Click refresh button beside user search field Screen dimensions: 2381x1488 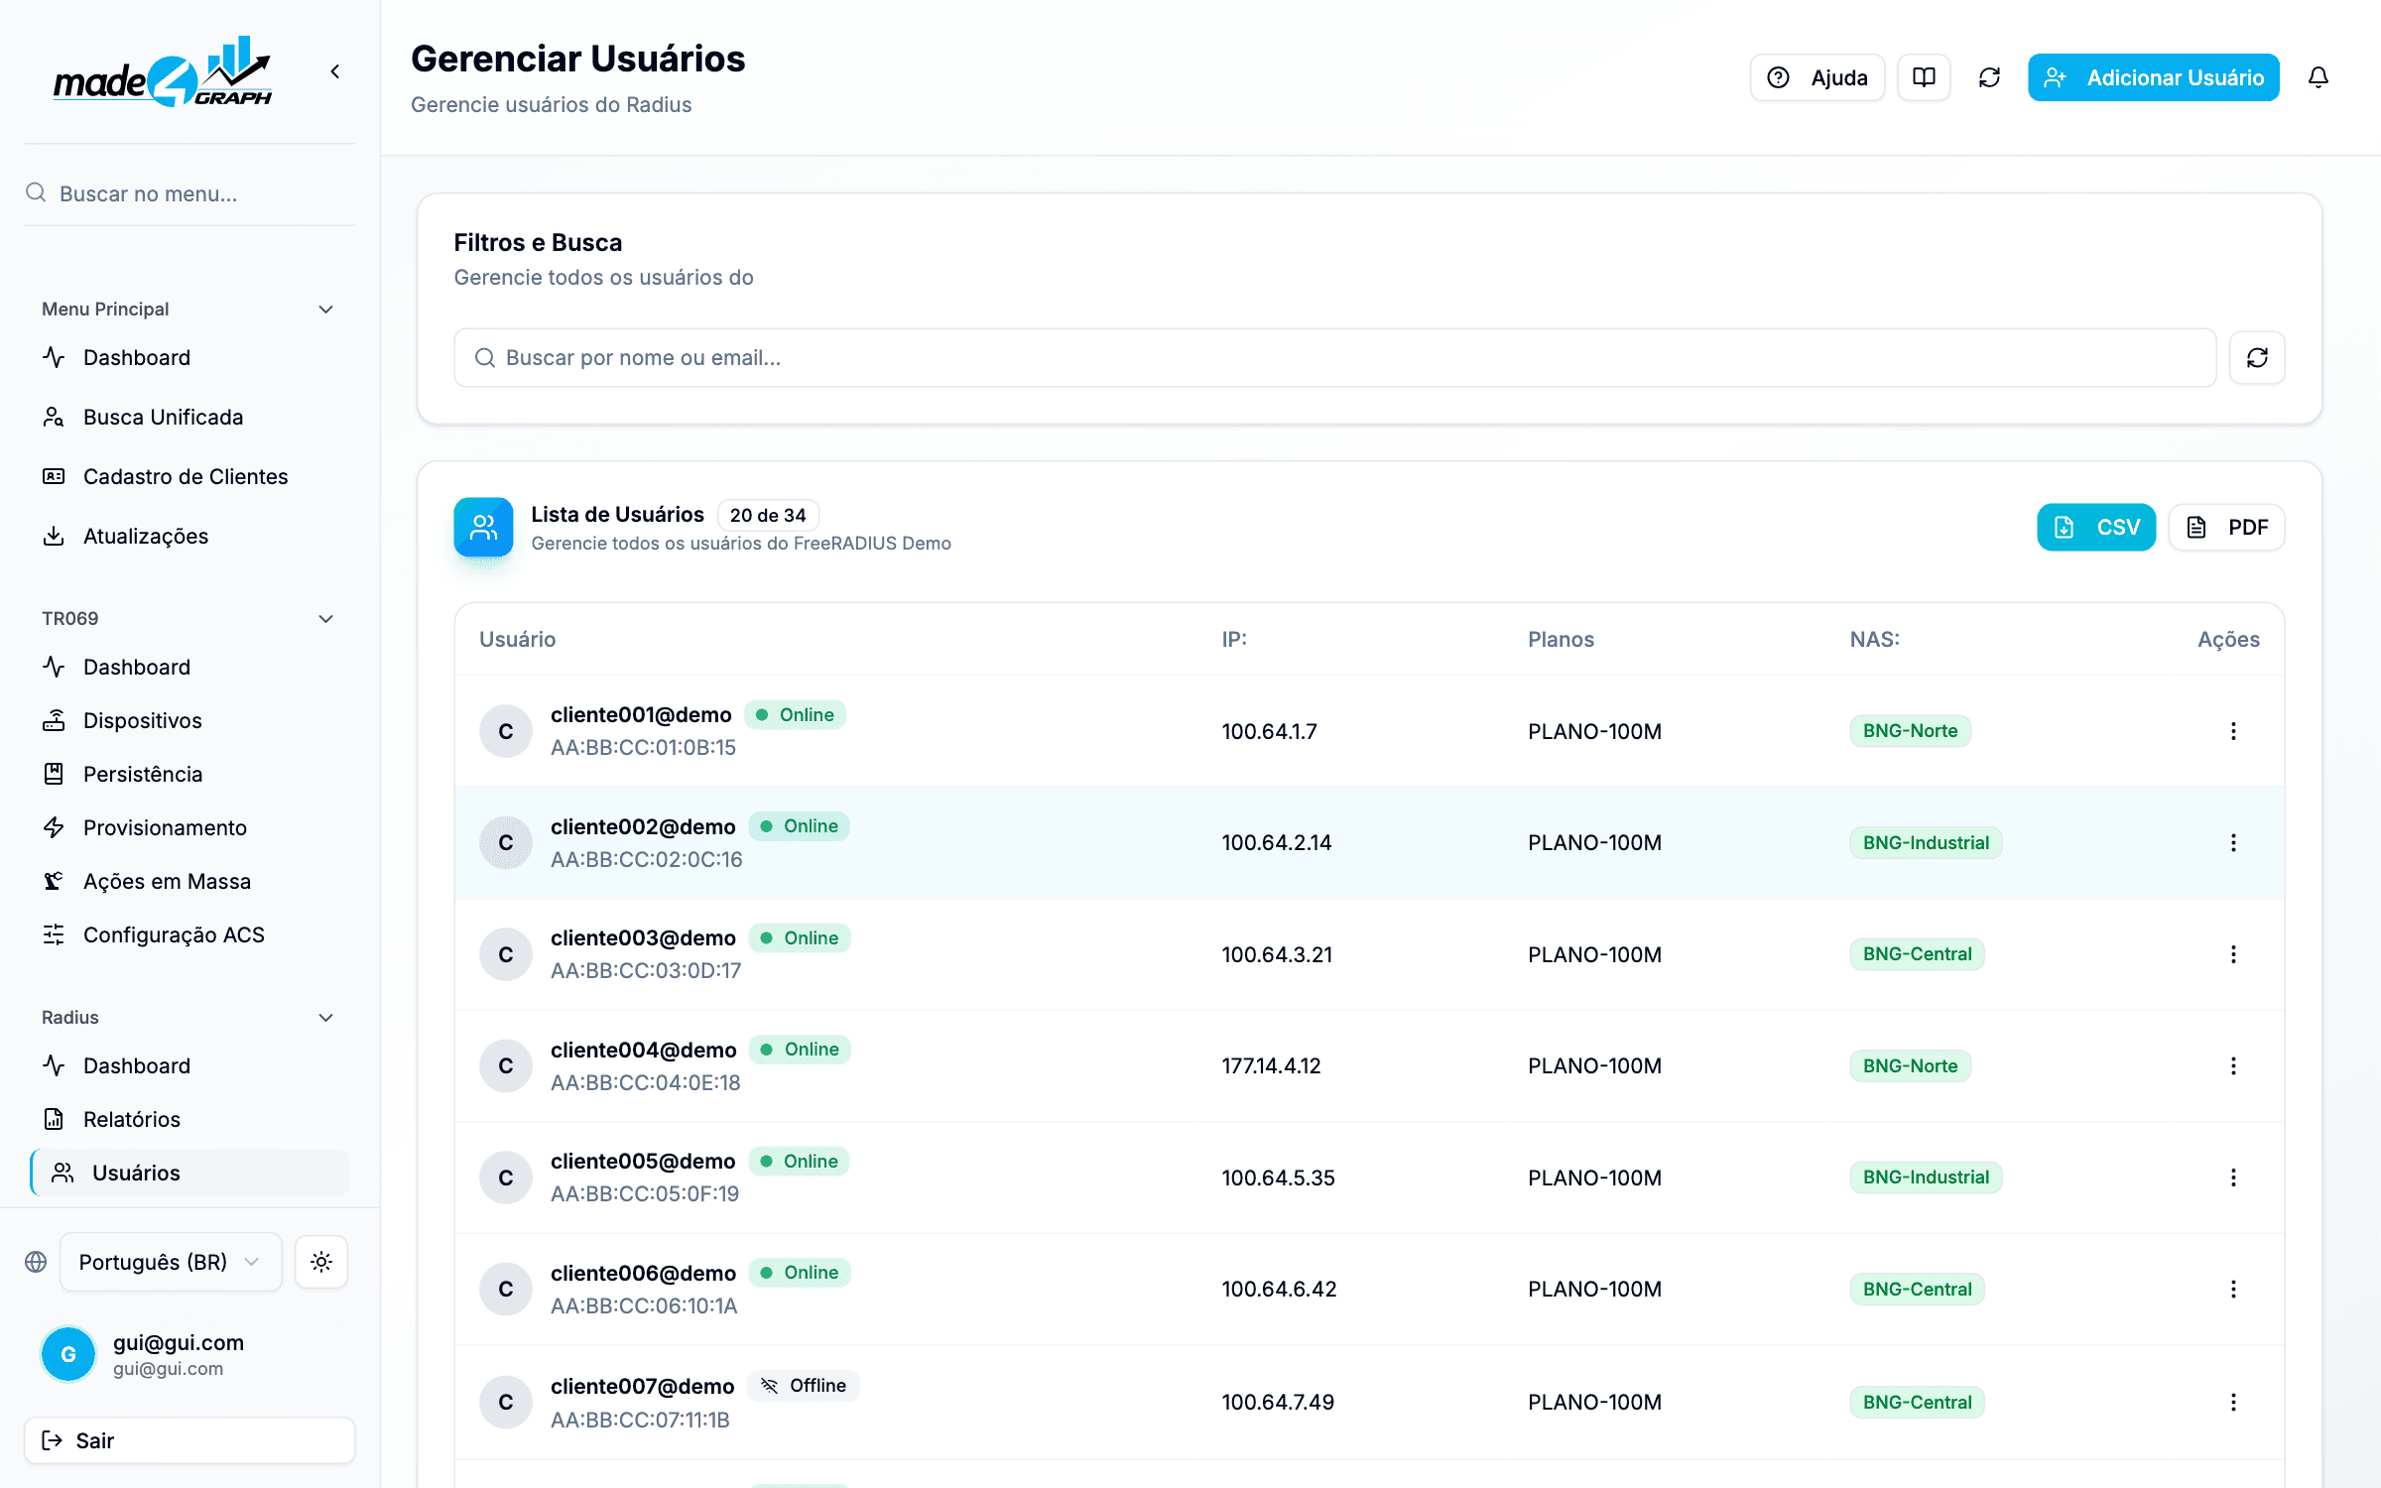(2257, 357)
